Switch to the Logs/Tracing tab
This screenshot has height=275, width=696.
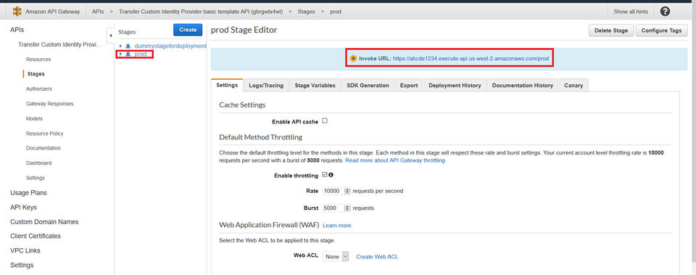[x=266, y=86]
